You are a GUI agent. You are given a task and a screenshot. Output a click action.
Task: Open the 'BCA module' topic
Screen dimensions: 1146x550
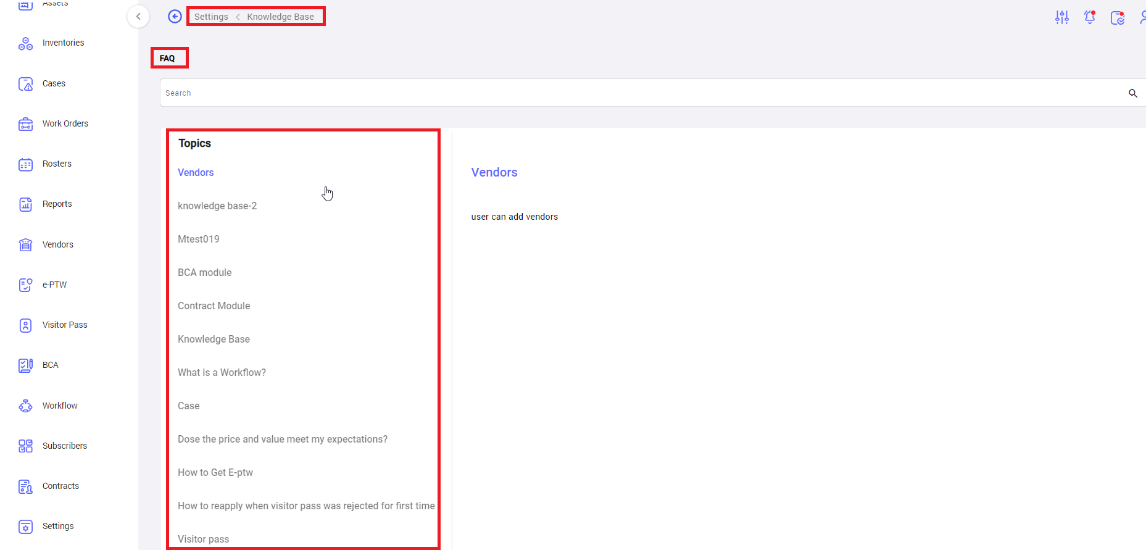point(205,272)
